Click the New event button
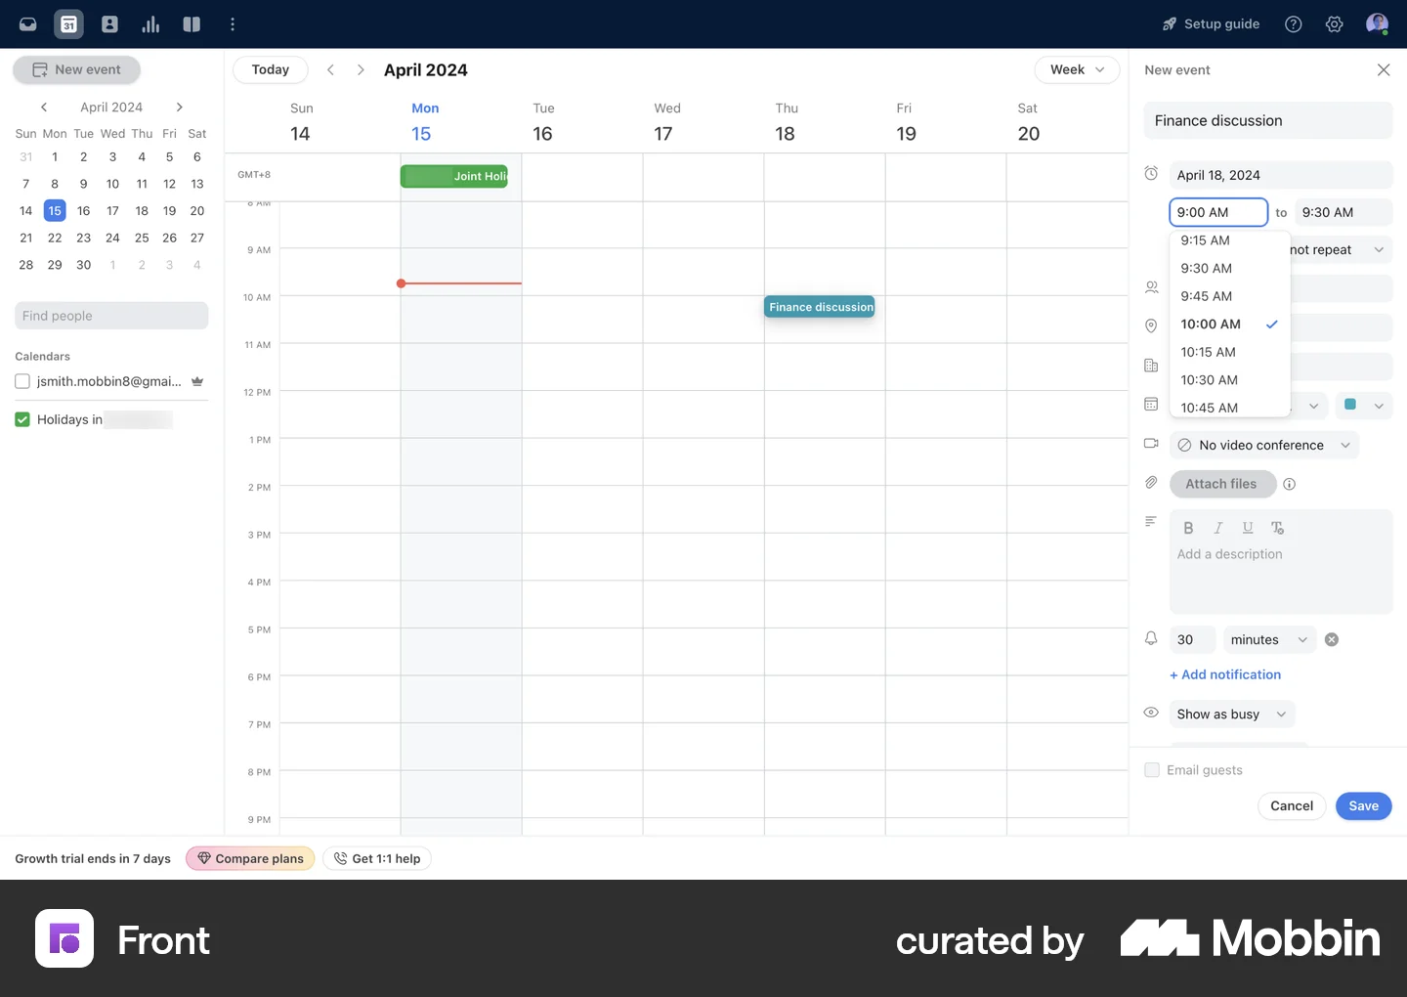This screenshot has height=997, width=1407. click(76, 69)
